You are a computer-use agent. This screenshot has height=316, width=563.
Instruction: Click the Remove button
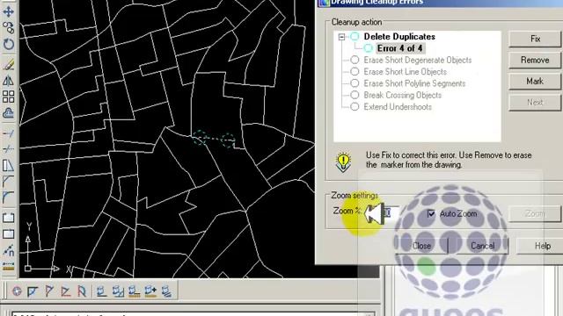coord(535,61)
